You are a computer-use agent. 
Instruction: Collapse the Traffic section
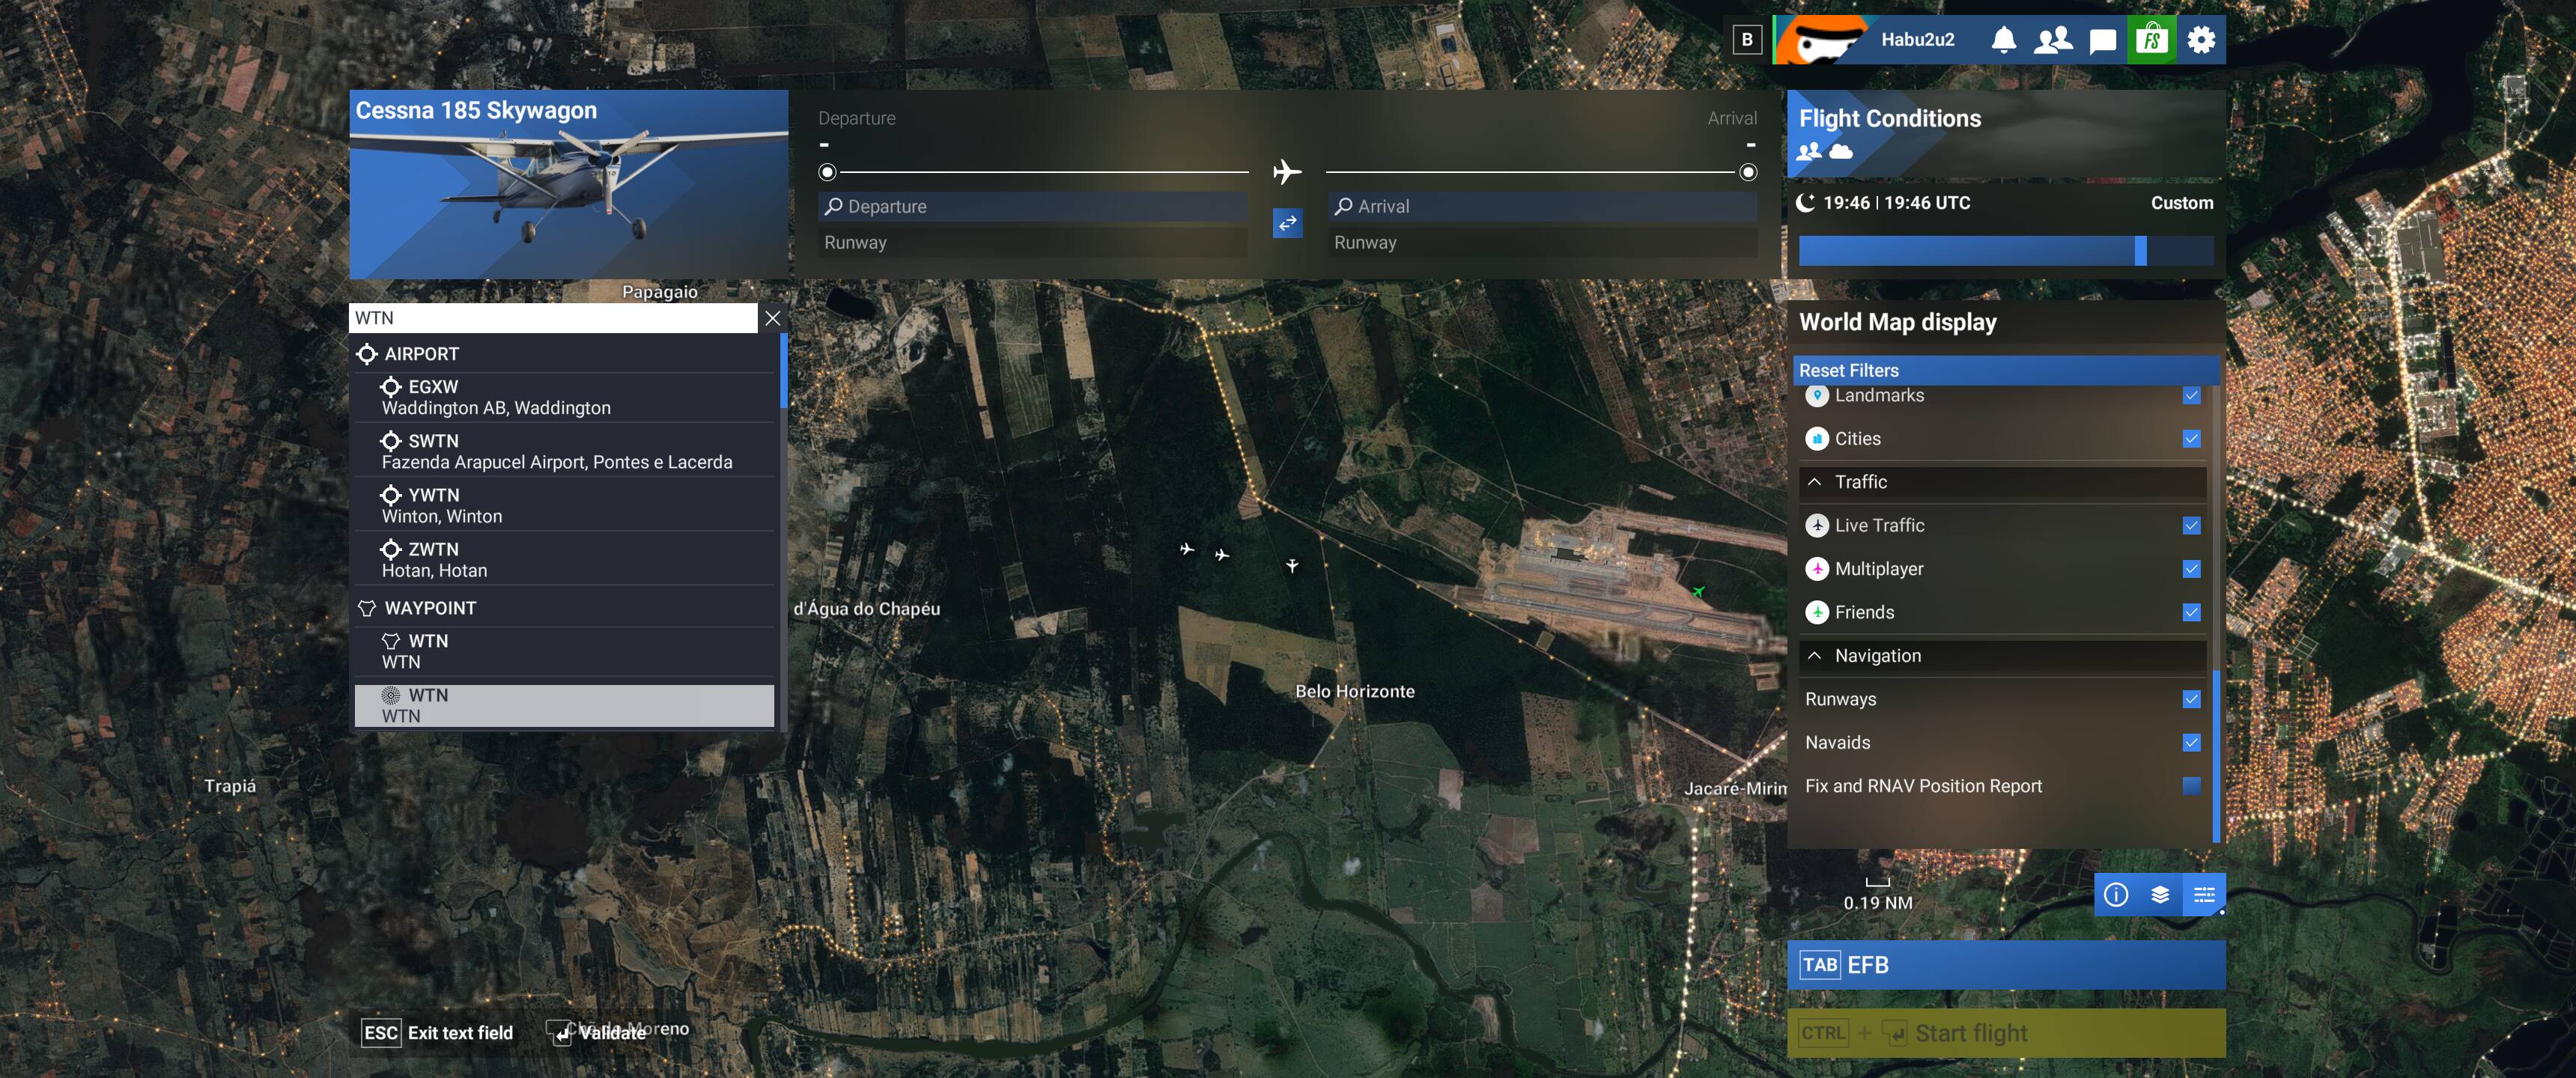pyautogui.click(x=2002, y=482)
